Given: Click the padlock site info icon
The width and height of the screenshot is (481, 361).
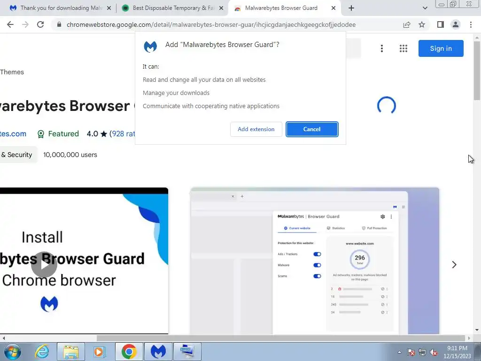Looking at the screenshot, I should tap(59, 24).
